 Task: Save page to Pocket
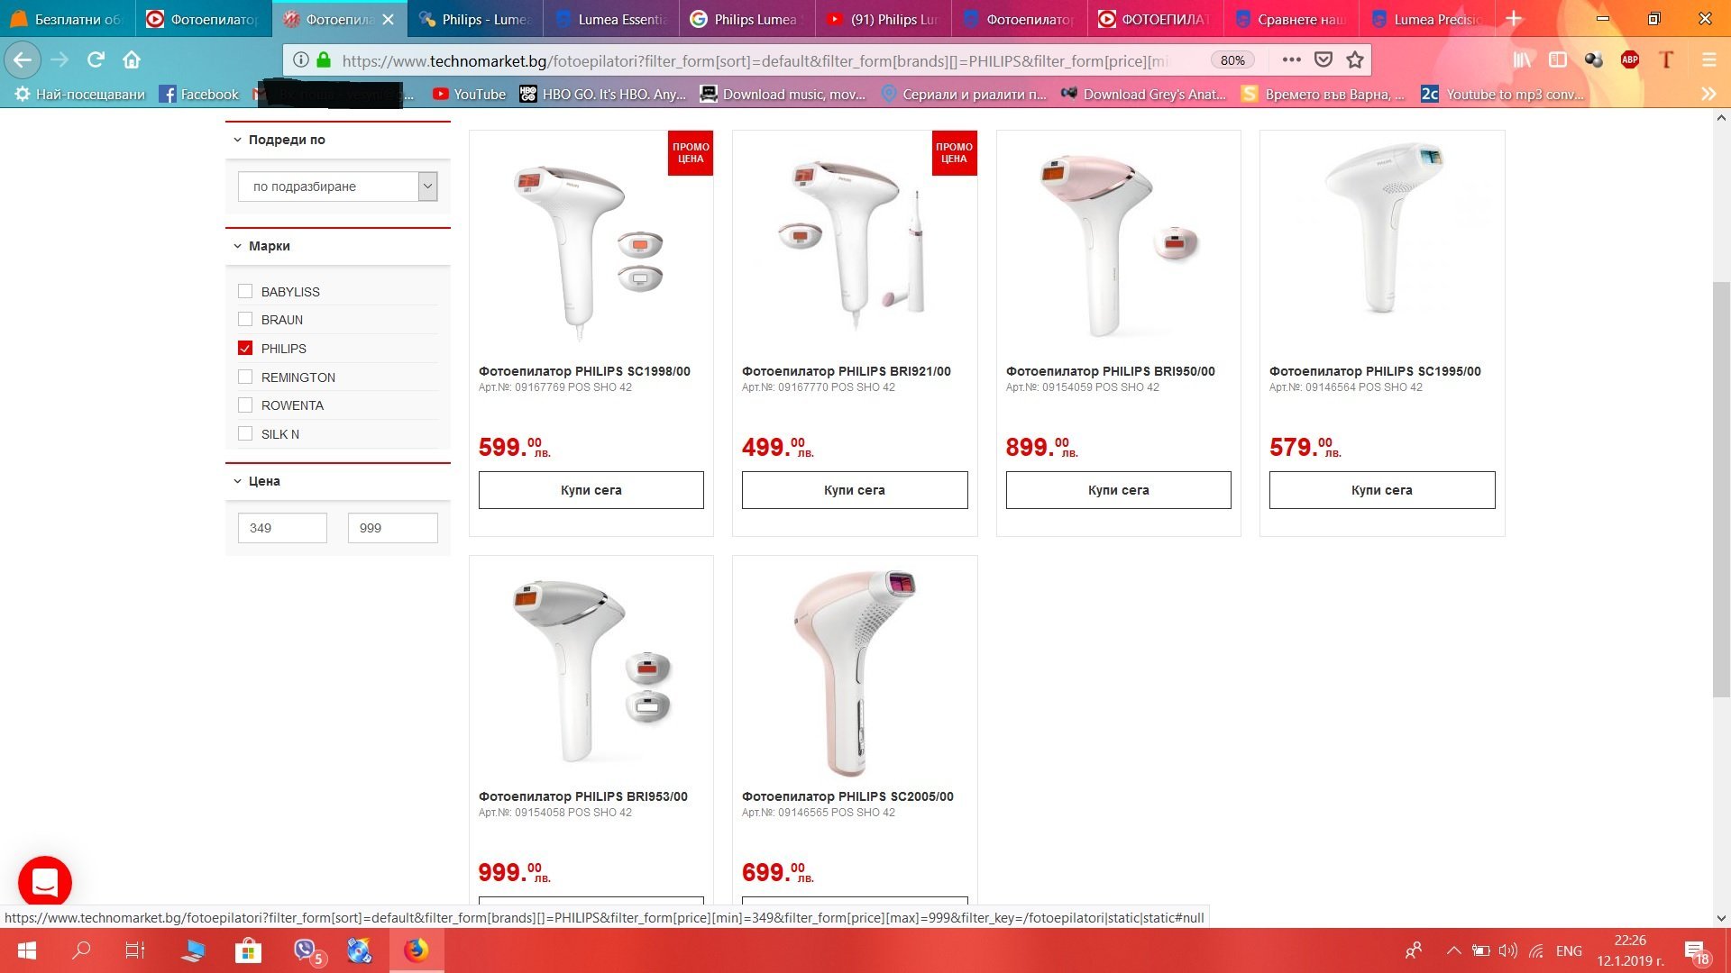(x=1323, y=60)
